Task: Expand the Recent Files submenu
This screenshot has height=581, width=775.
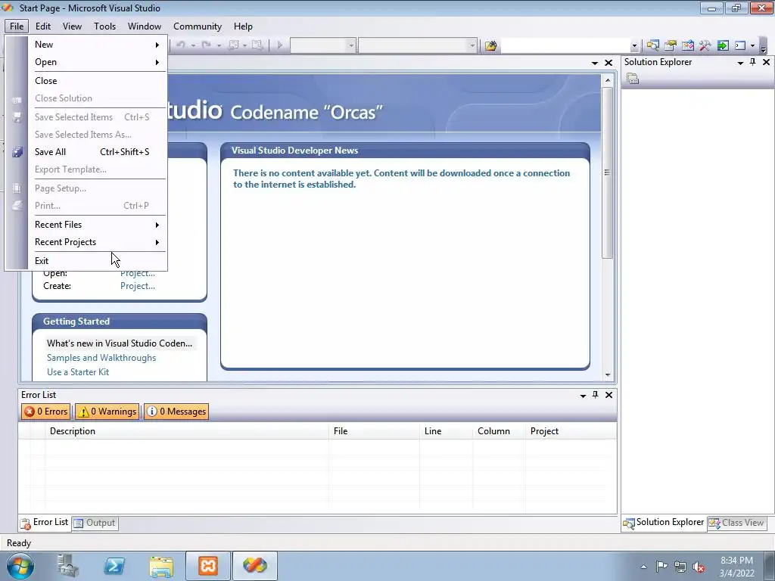Action: tap(98, 225)
